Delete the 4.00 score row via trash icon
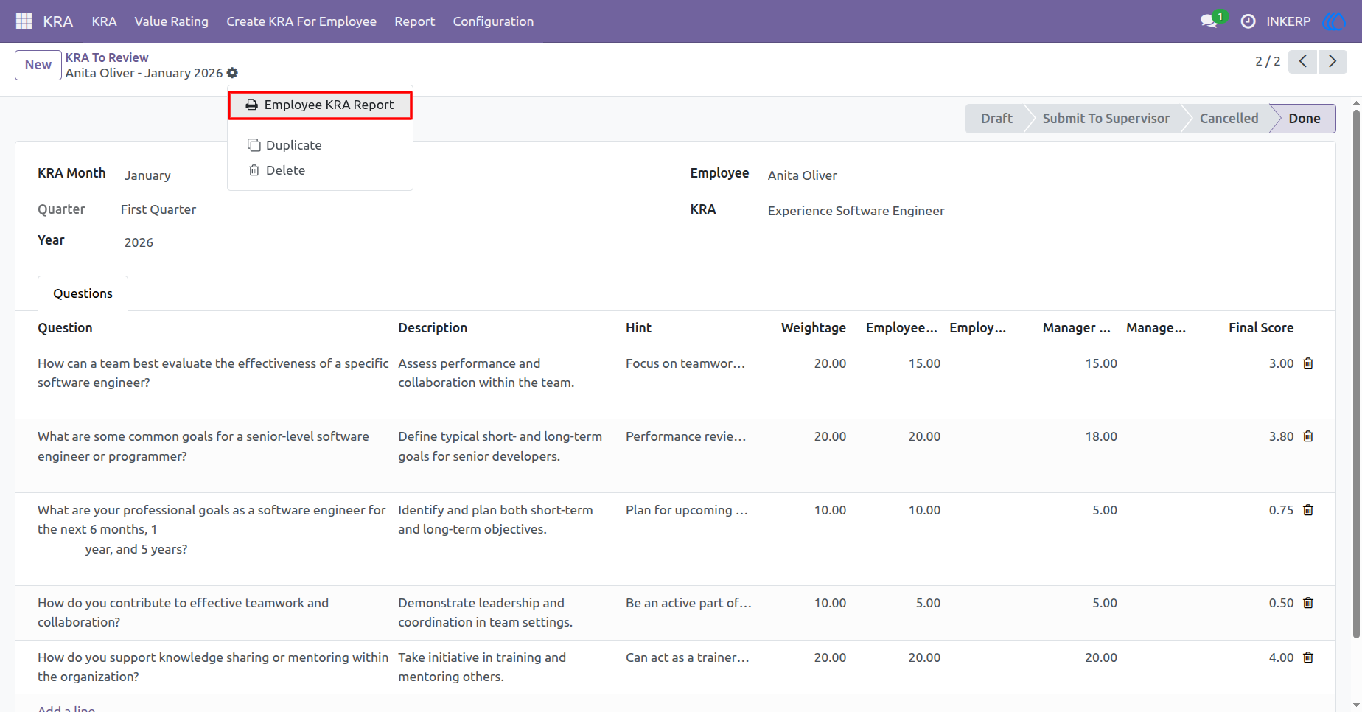 tap(1308, 657)
